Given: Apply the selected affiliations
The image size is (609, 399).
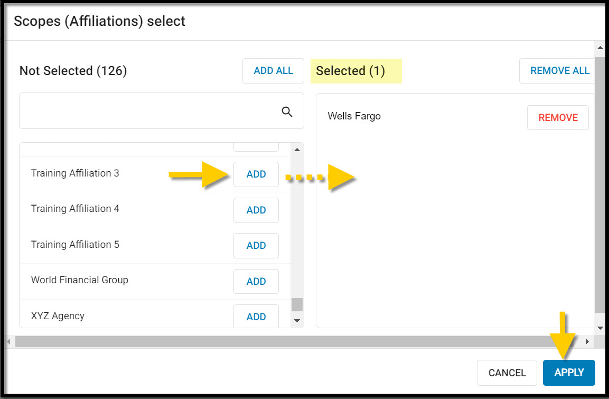Looking at the screenshot, I should [569, 373].
